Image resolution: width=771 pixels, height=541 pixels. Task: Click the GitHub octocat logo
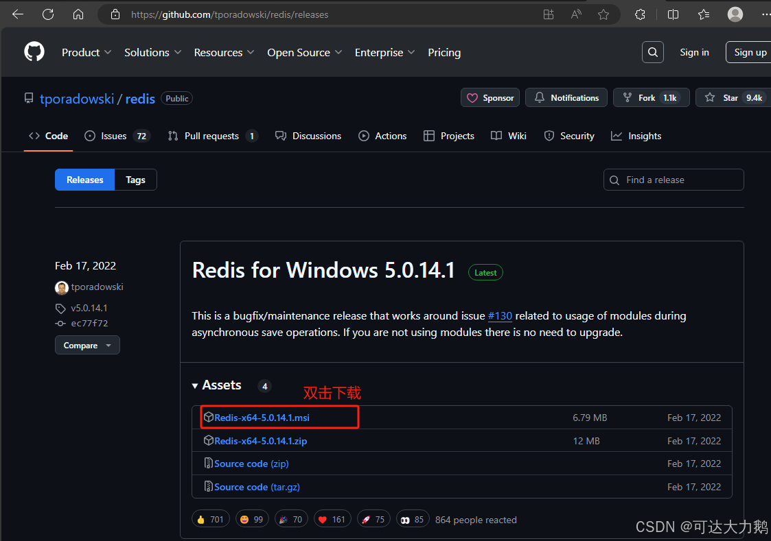[x=34, y=51]
